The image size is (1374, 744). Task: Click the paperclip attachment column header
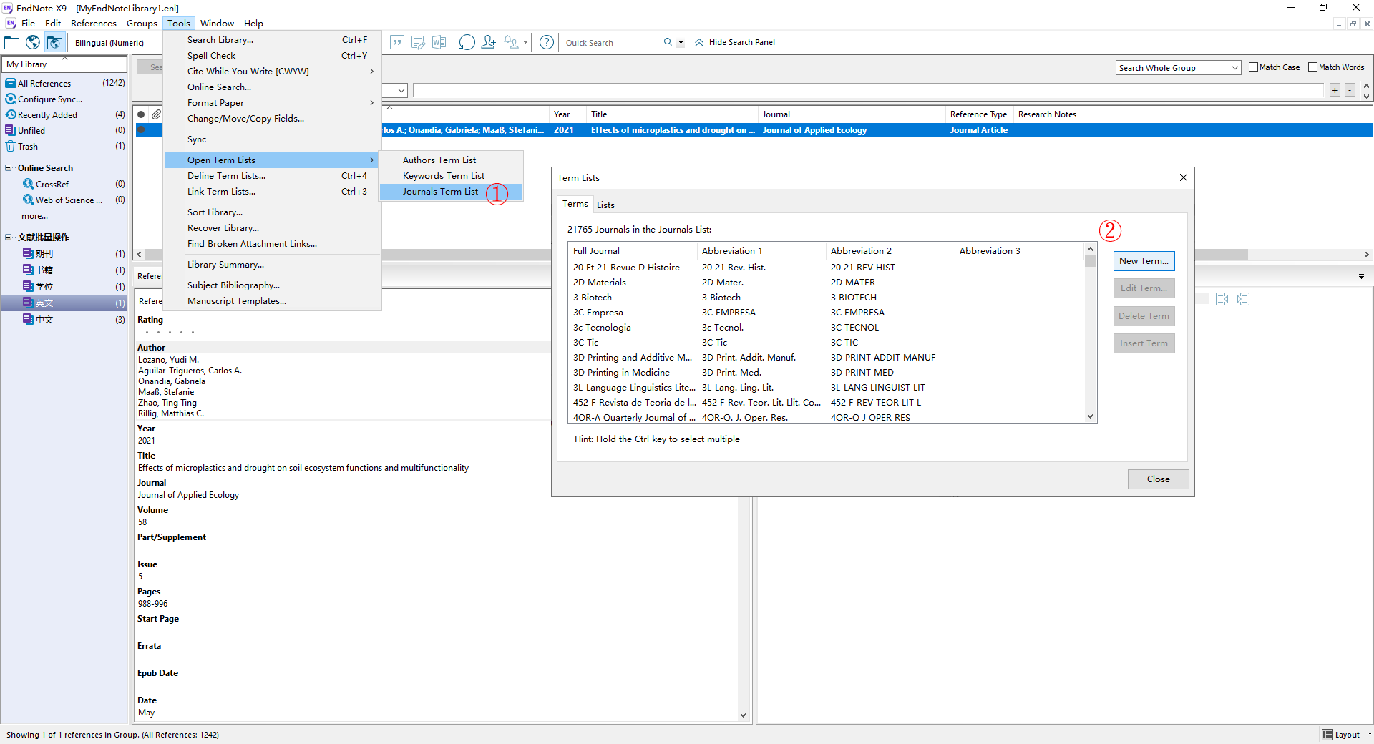pos(156,114)
